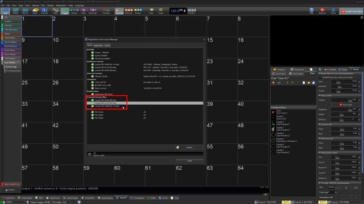Click the Transition toolbar icon
Screen dimensions: 364x204
[106, 11]
